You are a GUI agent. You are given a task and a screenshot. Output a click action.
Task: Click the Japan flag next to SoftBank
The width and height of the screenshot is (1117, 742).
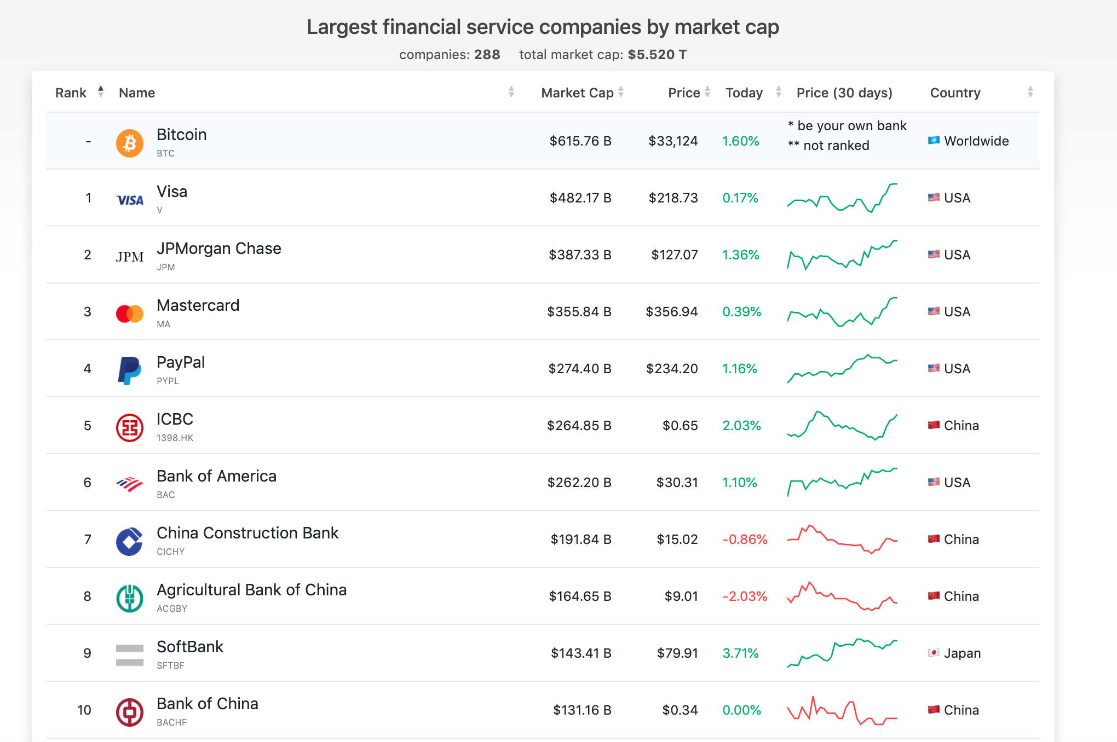[934, 653]
